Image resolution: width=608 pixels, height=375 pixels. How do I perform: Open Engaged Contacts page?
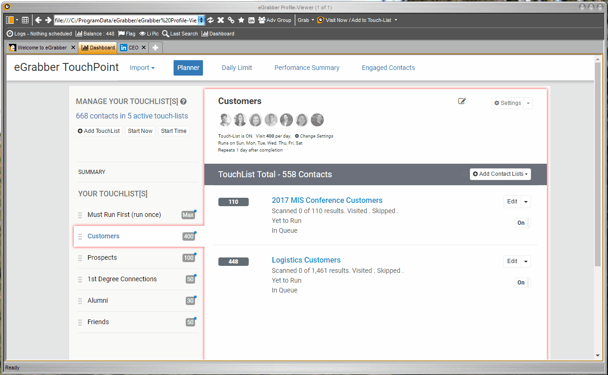[388, 68]
